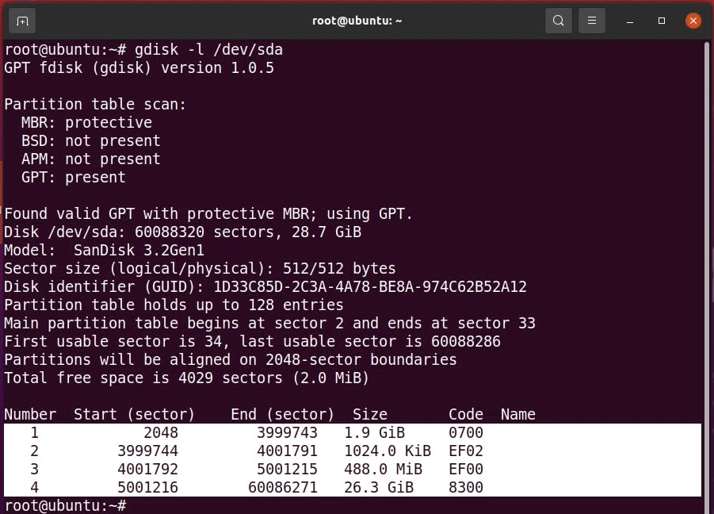Minimize the terminal window

[630, 21]
